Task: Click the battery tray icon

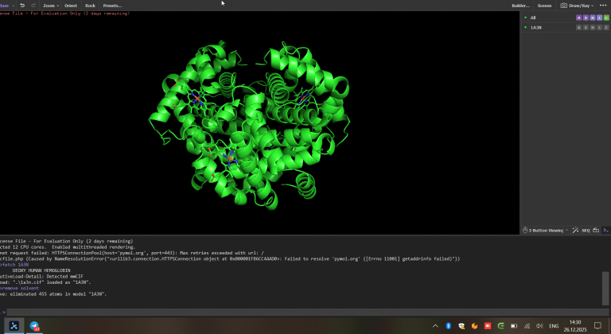Action: point(514,326)
